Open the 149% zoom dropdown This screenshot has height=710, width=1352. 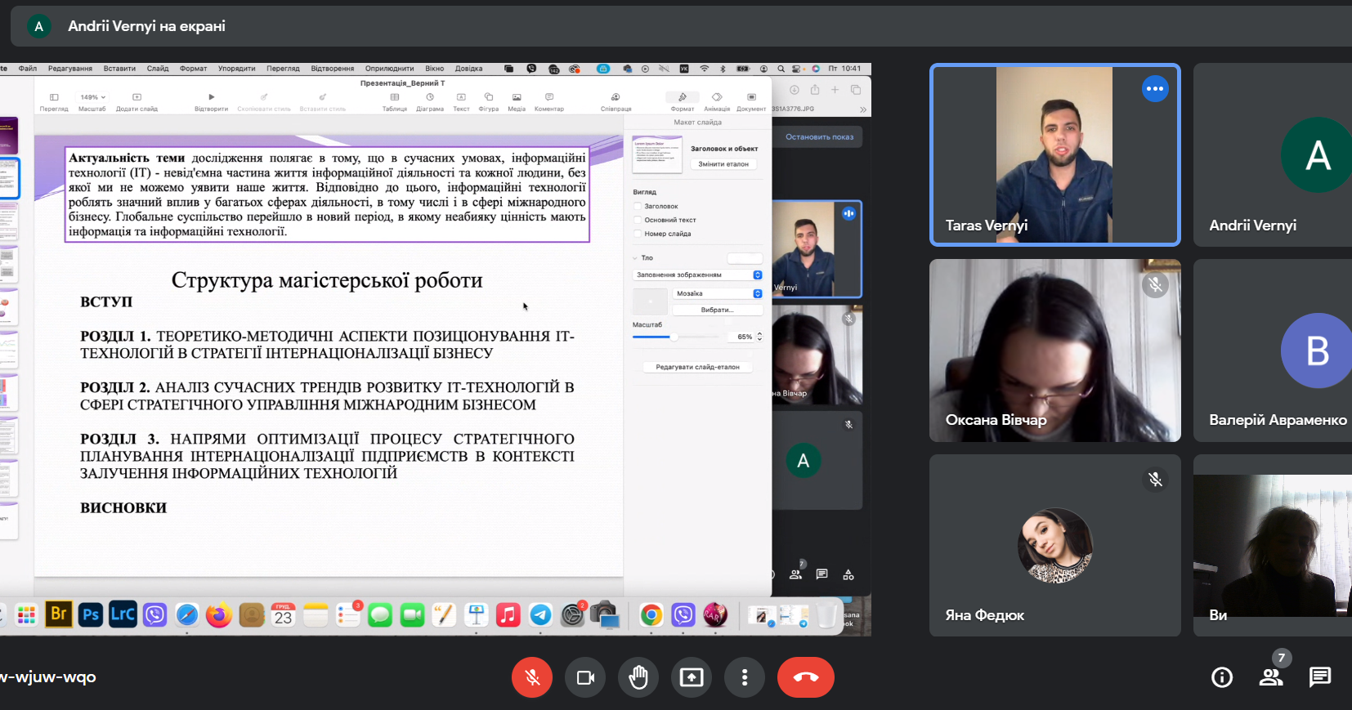point(92,97)
